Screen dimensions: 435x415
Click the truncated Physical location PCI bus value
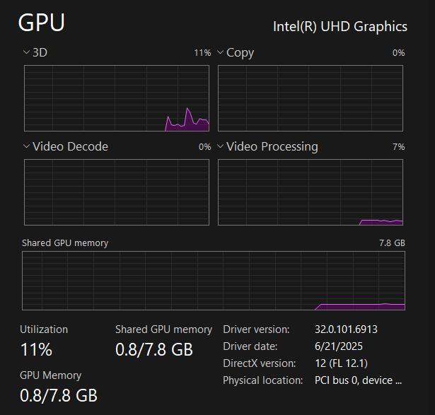click(358, 380)
